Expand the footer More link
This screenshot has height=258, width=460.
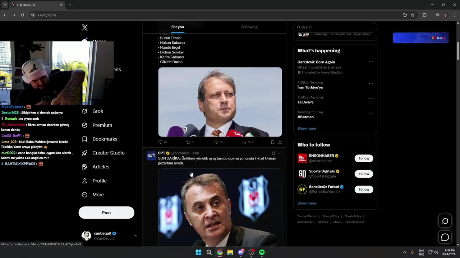338,222
